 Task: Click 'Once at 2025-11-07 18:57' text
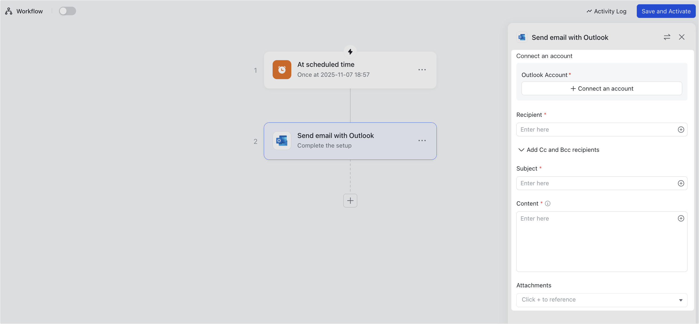[333, 75]
